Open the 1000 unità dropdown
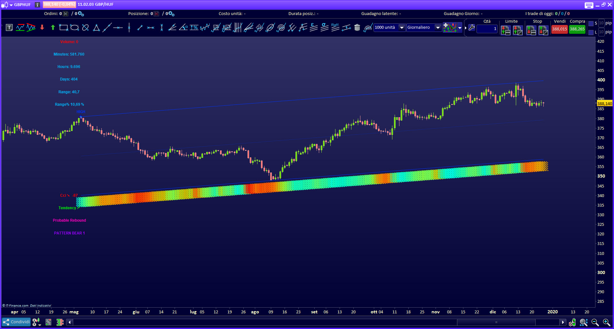The height and width of the screenshot is (329, 614). click(x=402, y=27)
